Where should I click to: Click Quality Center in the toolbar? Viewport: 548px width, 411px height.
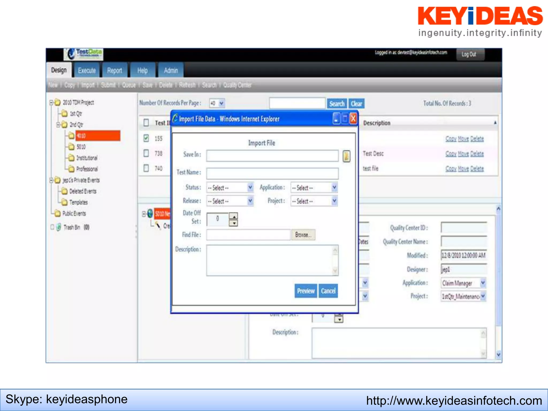(x=237, y=85)
